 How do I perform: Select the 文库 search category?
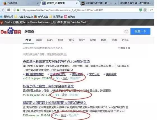tap(114, 40)
